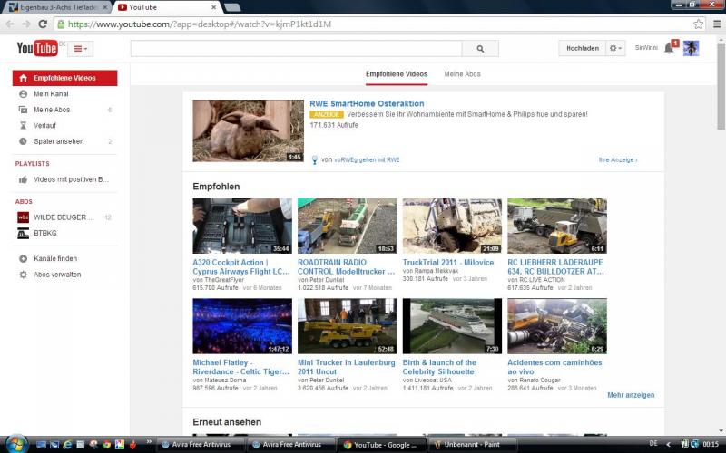Click the TruckTrial 2011 - Milovice title
This screenshot has height=453, width=726.
448,262
